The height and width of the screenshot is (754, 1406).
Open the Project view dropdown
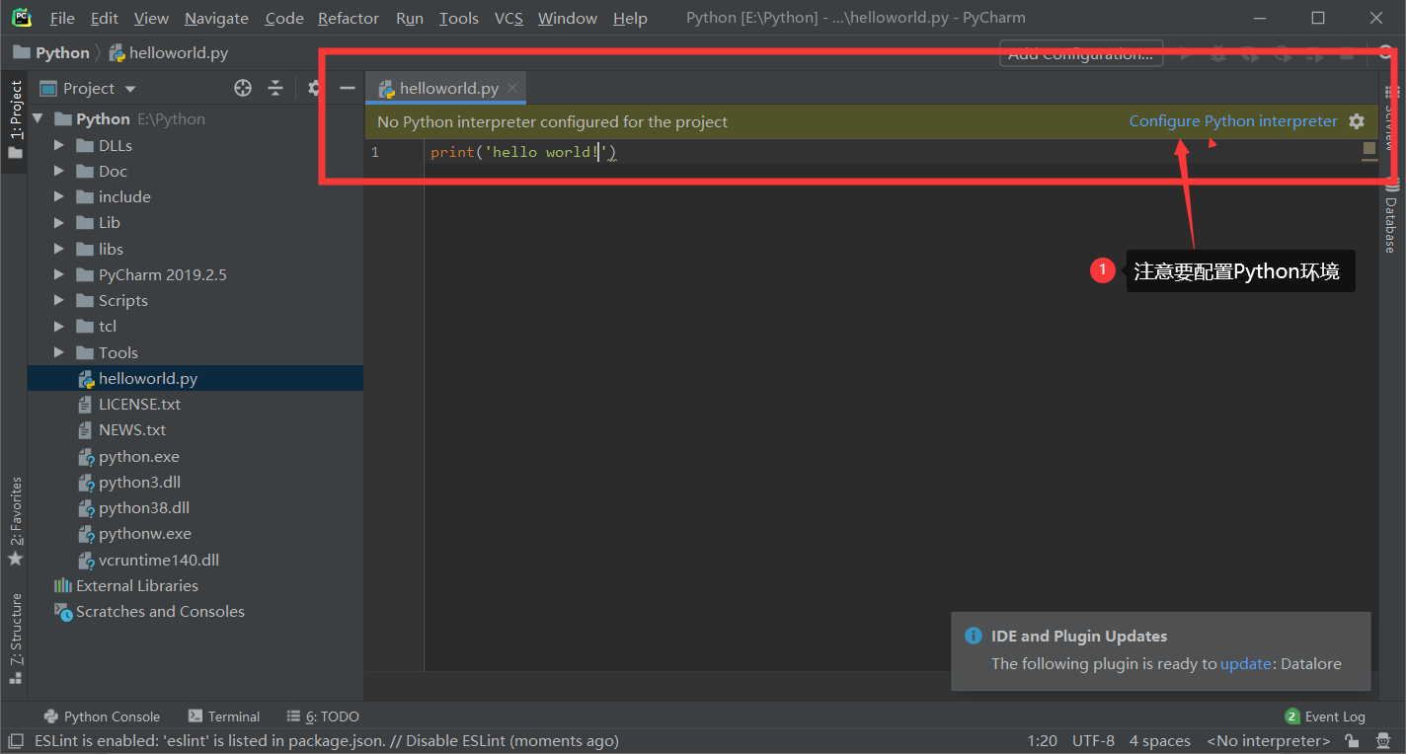coord(99,89)
